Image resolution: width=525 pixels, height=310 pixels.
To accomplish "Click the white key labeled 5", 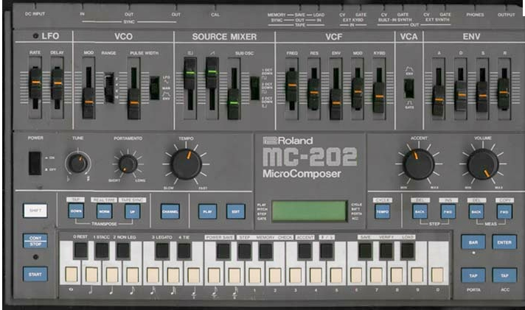I will [335, 275].
